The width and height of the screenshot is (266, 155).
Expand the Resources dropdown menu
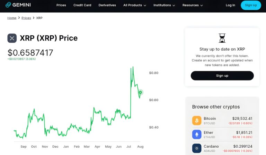click(193, 5)
